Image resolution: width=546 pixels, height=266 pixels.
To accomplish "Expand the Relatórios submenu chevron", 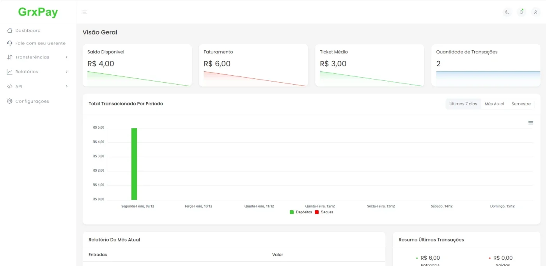I will [67, 72].
